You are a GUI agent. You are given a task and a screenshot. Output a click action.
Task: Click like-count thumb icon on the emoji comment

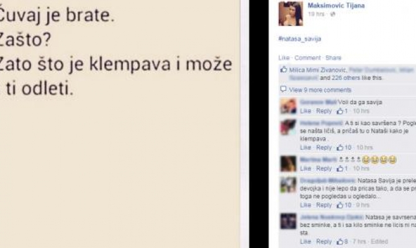(340, 169)
